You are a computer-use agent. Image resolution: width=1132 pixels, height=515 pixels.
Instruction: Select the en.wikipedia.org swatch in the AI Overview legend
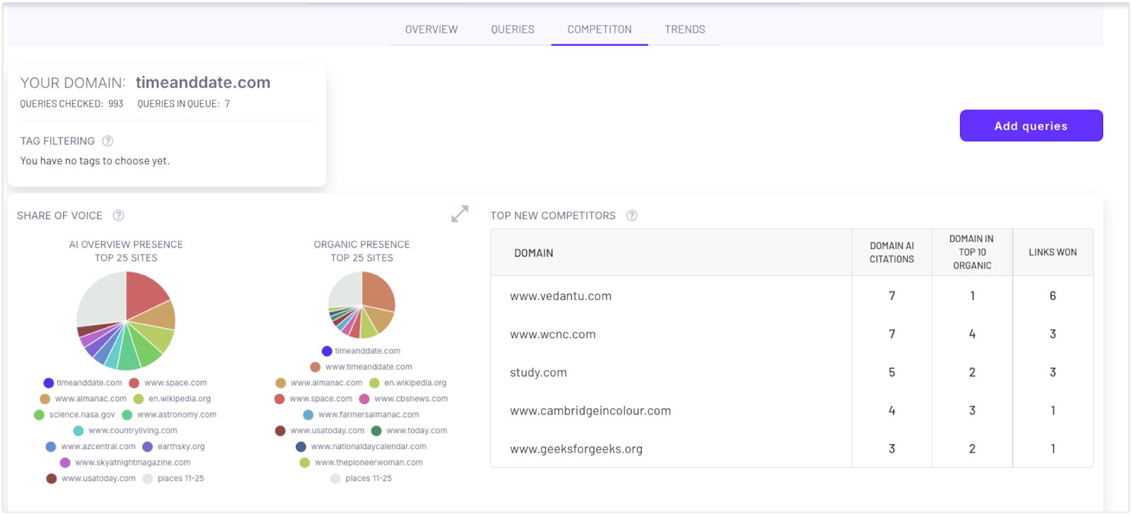[139, 399]
